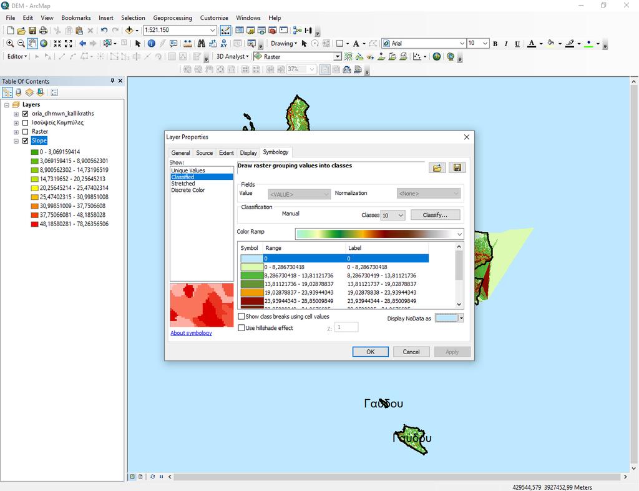Expand the oria_dhmwn_kallikraths layer tree
Viewport: 639px width, 491px height.
tap(16, 114)
